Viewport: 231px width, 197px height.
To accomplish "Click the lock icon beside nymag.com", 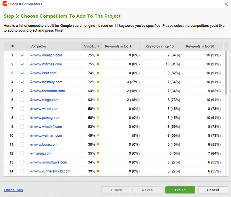I will coord(31,153).
